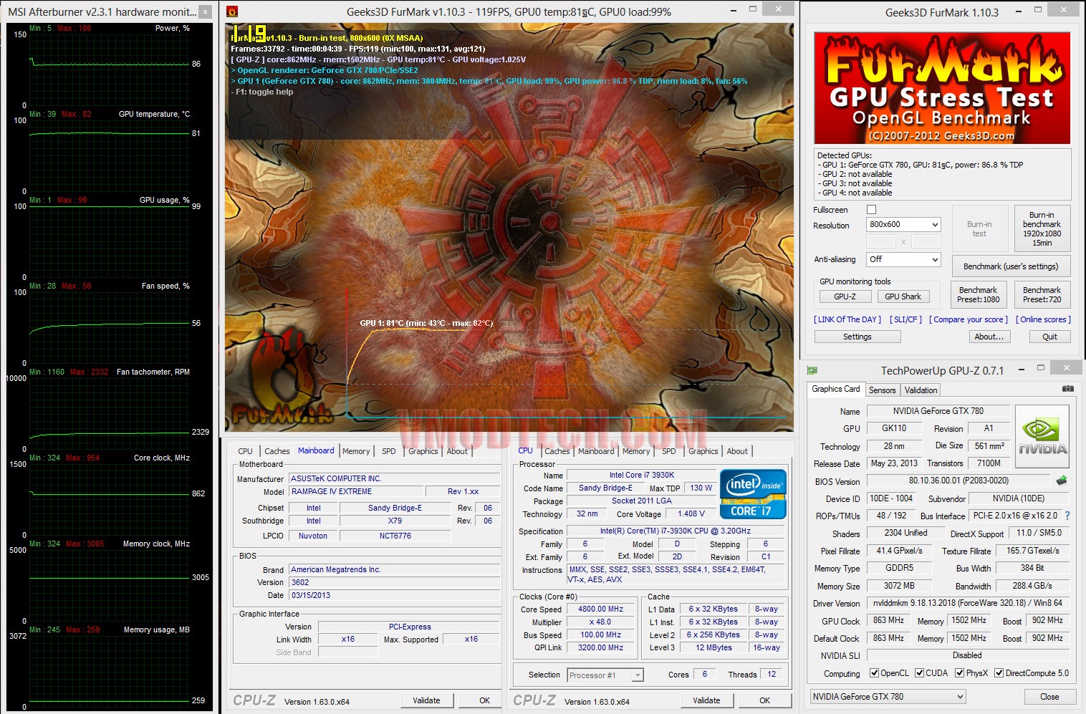Open About tab in the Motherboard CPU-Z window

click(457, 451)
